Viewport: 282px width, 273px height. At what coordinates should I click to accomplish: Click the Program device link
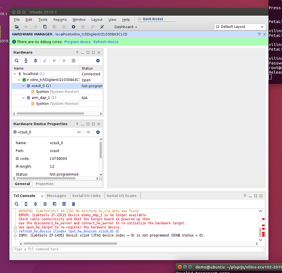(77, 42)
